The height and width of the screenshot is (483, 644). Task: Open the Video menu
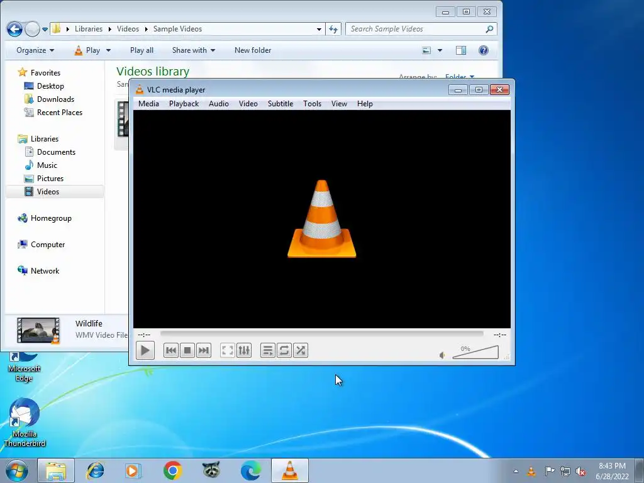point(248,104)
